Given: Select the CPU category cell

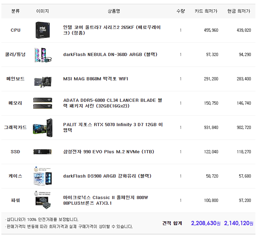Looking at the screenshot, I should tap(16, 30).
